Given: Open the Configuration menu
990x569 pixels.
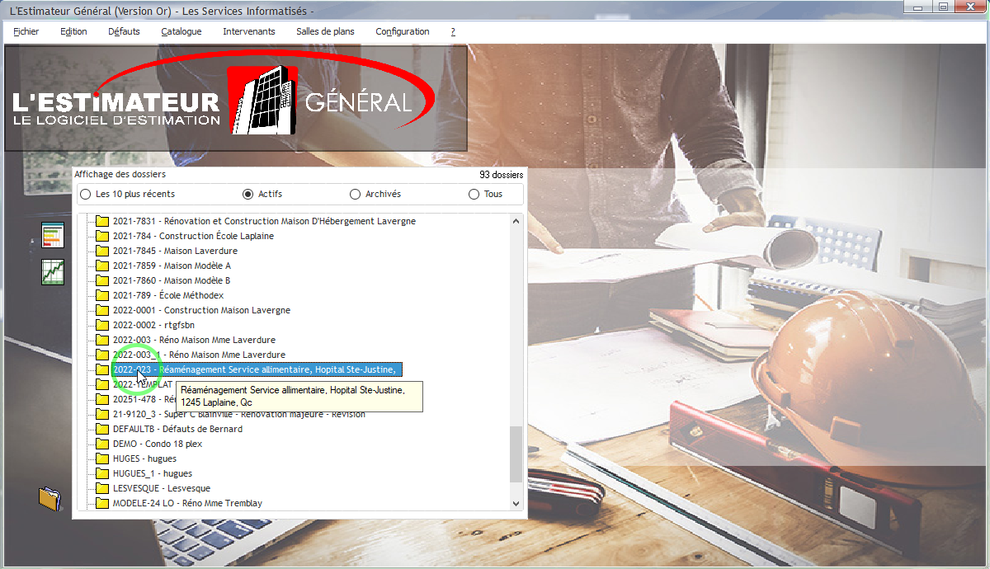Looking at the screenshot, I should pyautogui.click(x=403, y=31).
